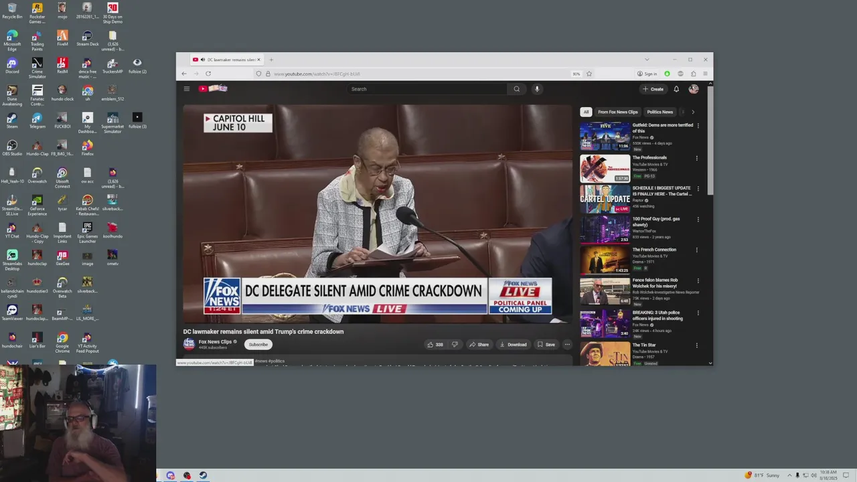Viewport: 857px width, 482px height.
Task: Select the GeForce Experience icon
Action: click(x=37, y=206)
